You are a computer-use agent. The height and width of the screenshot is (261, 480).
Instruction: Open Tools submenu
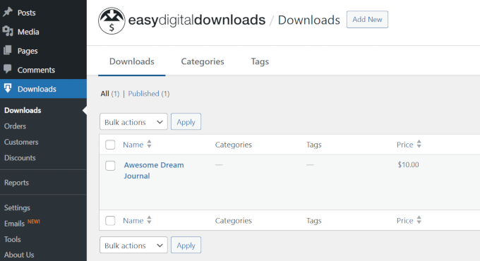(x=13, y=239)
